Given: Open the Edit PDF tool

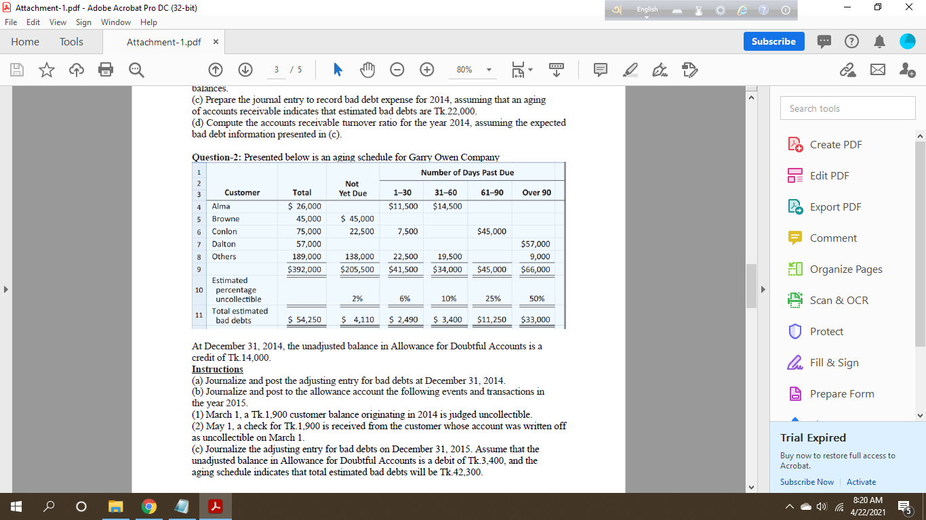Looking at the screenshot, I should [x=818, y=176].
